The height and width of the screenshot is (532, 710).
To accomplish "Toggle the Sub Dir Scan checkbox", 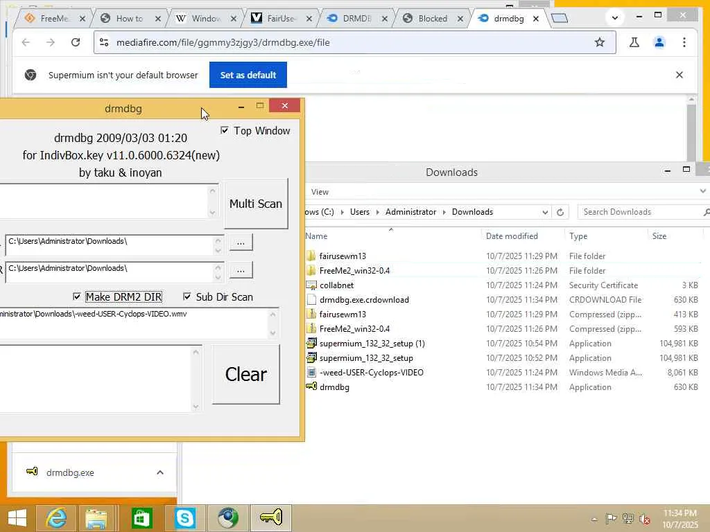I will click(187, 296).
